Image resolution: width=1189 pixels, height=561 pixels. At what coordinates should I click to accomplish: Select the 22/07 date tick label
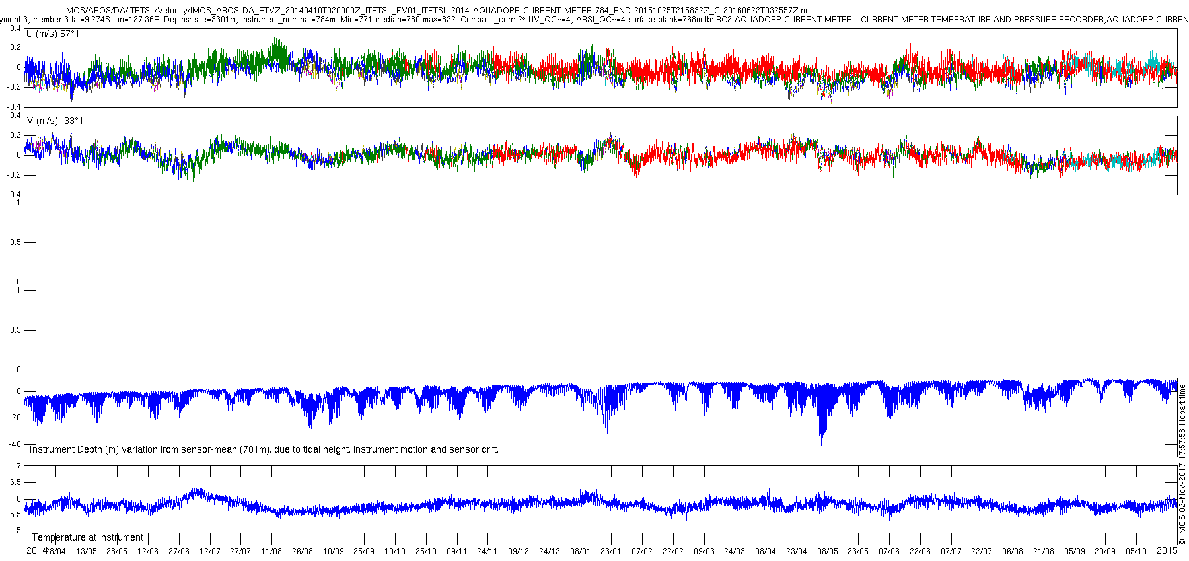pos(981,552)
